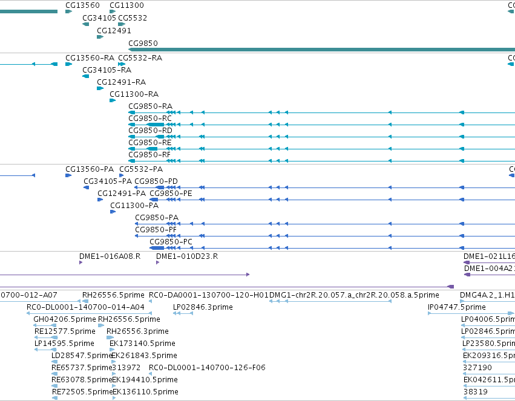Viewport: 515px width, 401px height.
Task: Select EST GH04206.5prime
Action: click(x=65, y=319)
